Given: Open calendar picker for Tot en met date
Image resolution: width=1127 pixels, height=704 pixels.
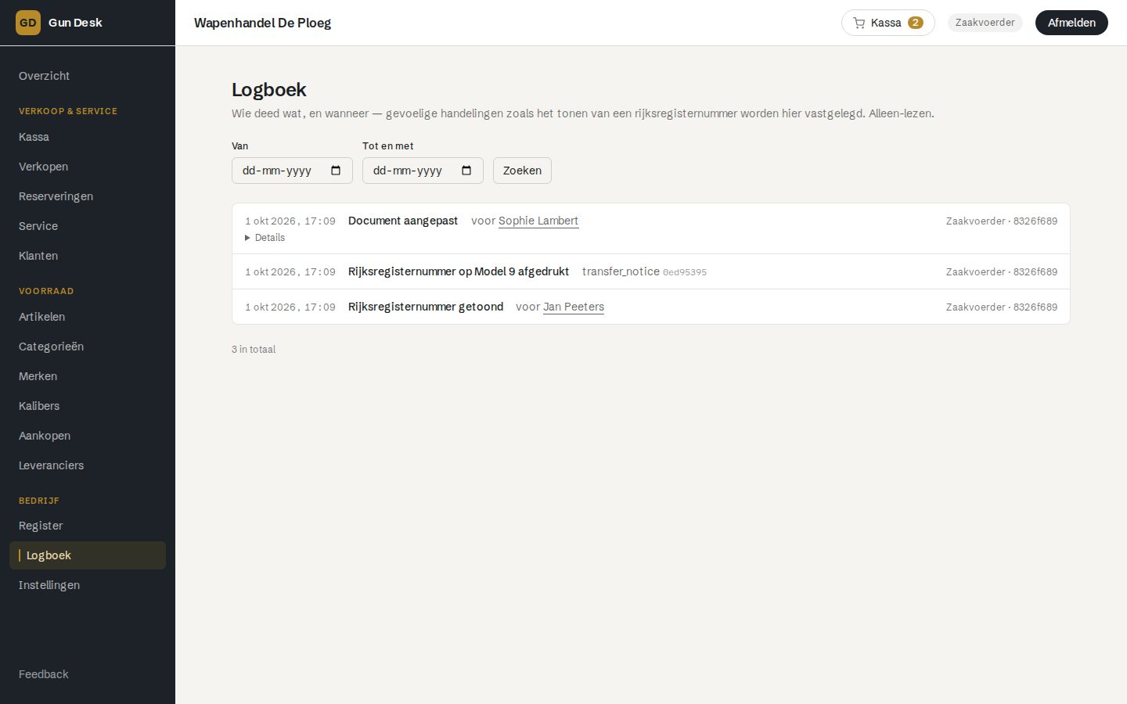Looking at the screenshot, I should pos(466,171).
